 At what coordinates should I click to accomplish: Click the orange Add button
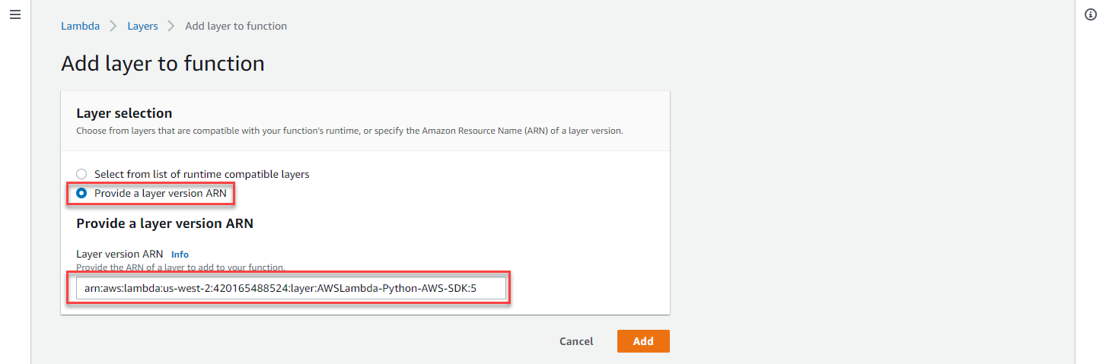[x=643, y=341]
